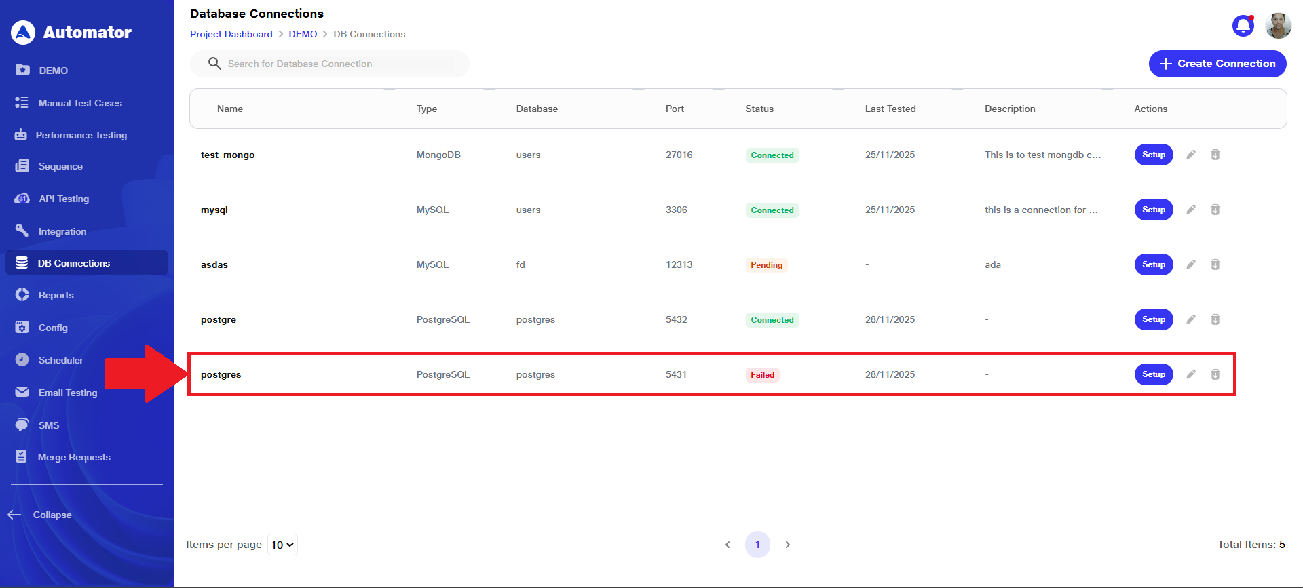Select page 1 in pagination
This screenshot has width=1303, height=588.
pos(757,545)
